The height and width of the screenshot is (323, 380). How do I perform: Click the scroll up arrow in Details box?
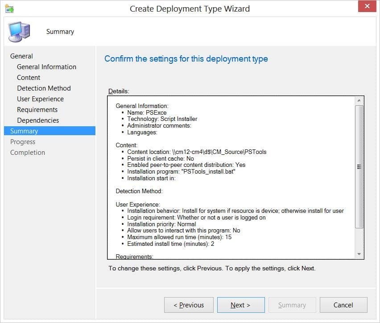pyautogui.click(x=359, y=100)
